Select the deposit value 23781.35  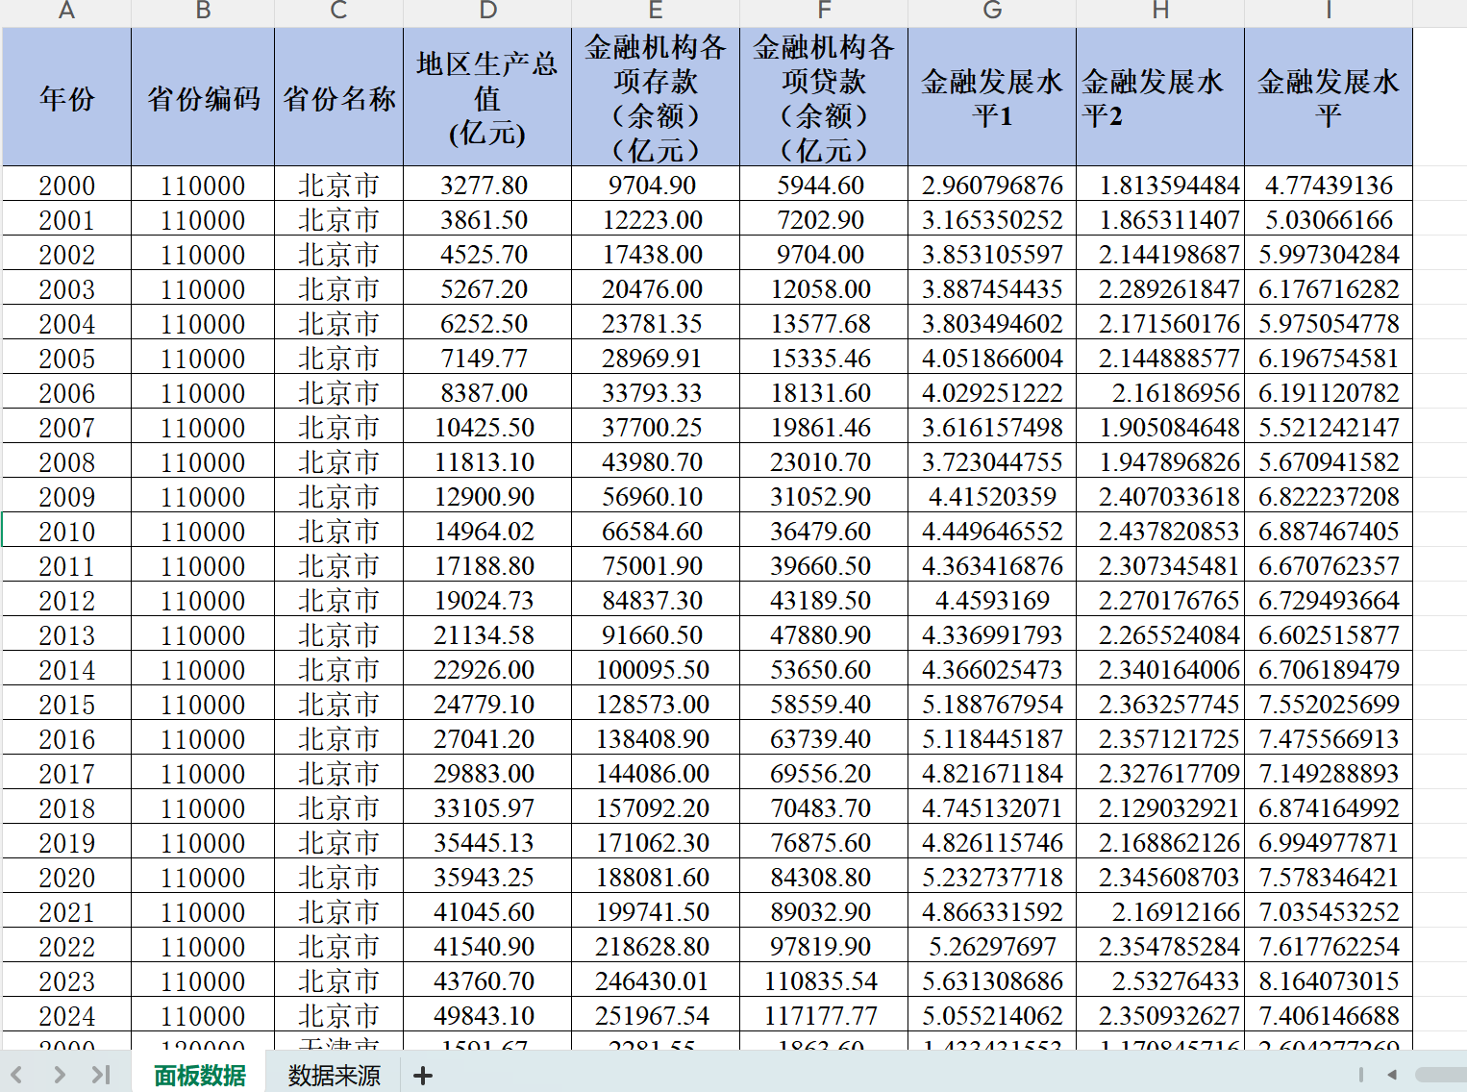(656, 323)
